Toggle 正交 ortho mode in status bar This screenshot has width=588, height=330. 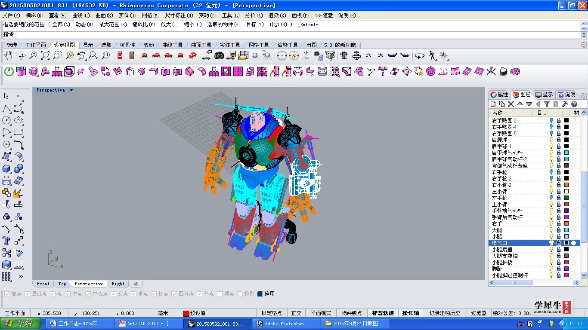pos(297,313)
